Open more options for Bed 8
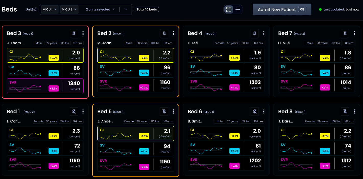 coord(354,111)
